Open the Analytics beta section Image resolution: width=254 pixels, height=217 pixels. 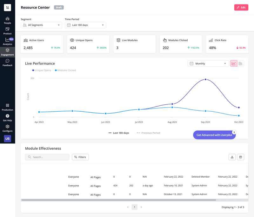click(x=7, y=42)
